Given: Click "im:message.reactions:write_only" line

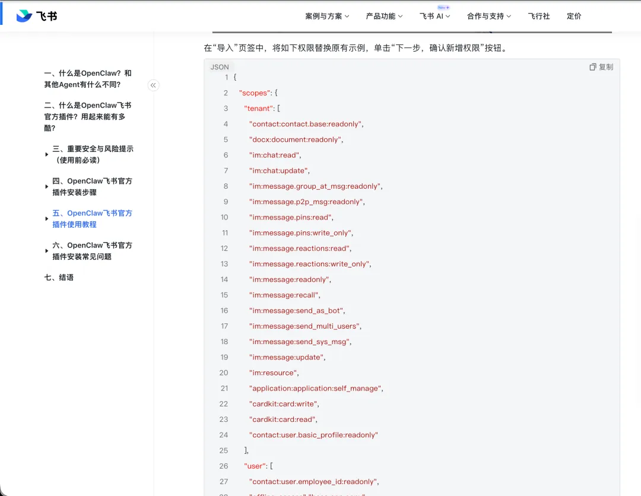Looking at the screenshot, I should (310, 263).
